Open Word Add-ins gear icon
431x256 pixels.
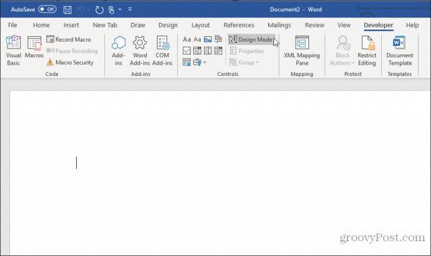tap(140, 51)
